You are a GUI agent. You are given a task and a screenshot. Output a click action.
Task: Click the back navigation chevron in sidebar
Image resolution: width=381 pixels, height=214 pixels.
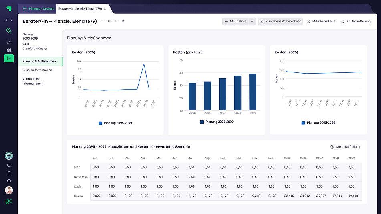[6, 20]
